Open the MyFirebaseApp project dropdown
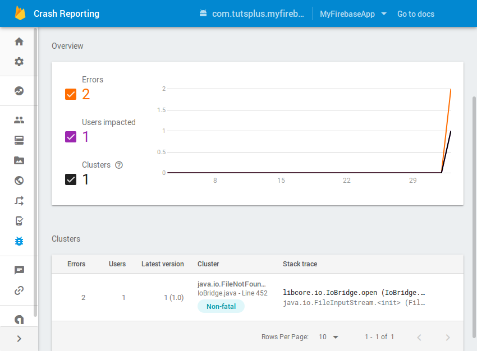The width and height of the screenshot is (477, 351). 353,14
